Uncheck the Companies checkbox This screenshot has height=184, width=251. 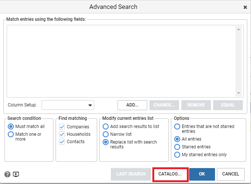point(62,127)
